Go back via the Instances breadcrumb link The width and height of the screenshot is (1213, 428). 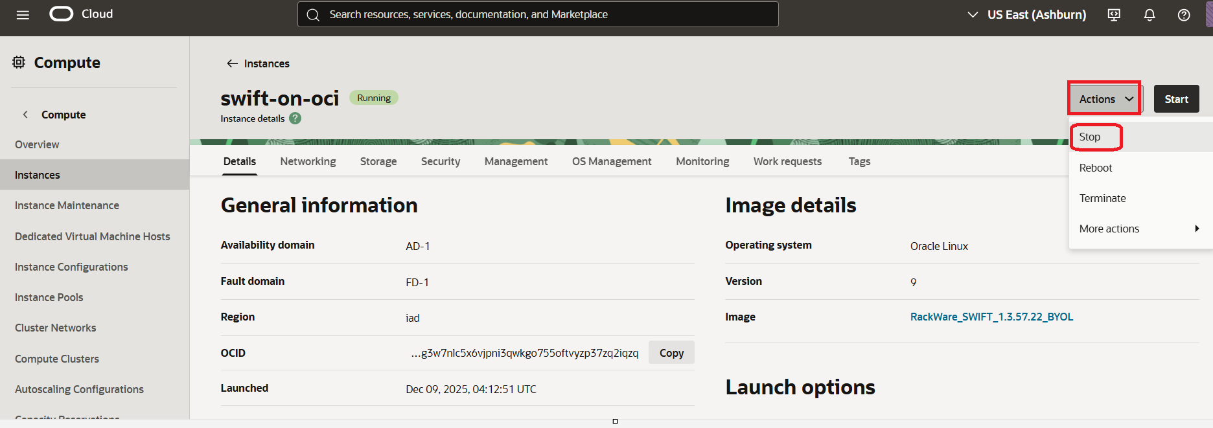266,63
